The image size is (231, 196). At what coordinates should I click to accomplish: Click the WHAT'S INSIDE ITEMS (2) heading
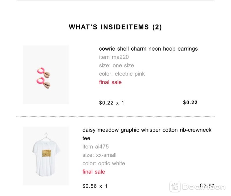coord(115,27)
